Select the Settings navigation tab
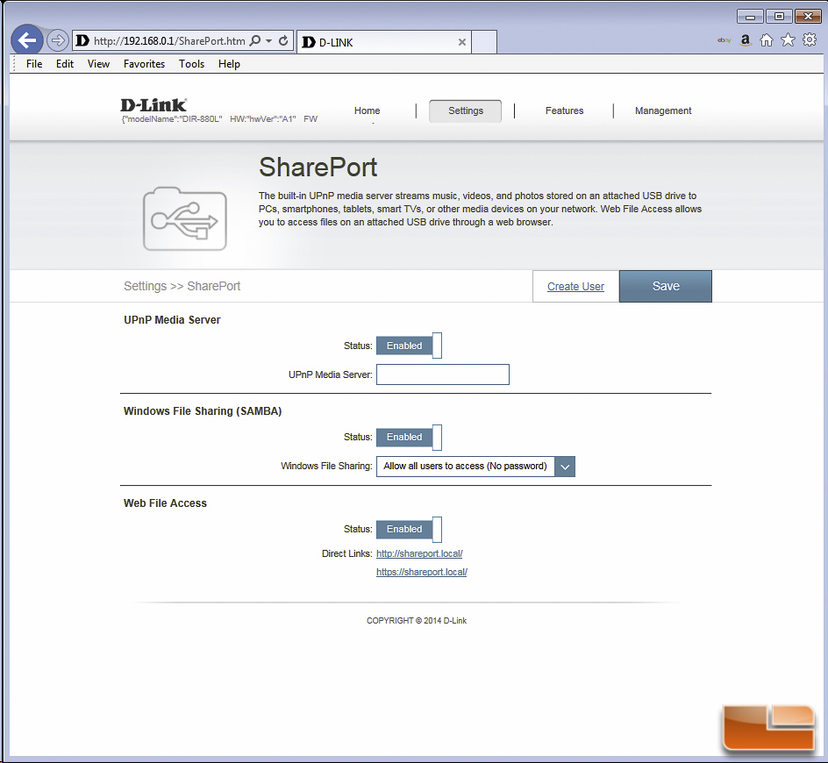The image size is (828, 763). pos(465,111)
